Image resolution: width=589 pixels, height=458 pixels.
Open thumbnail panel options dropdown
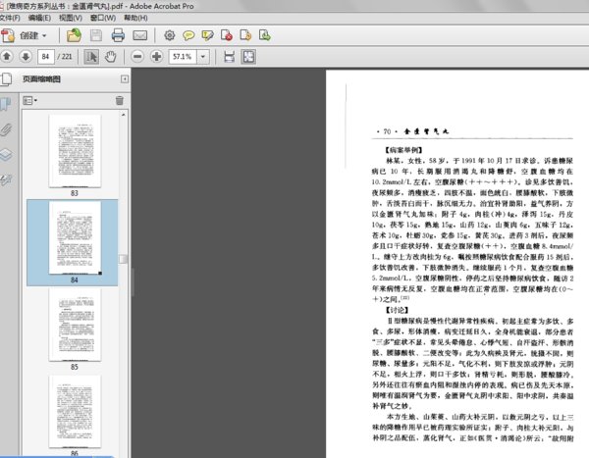(x=28, y=100)
